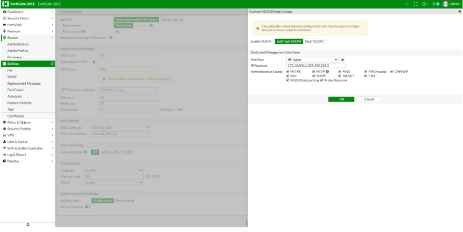The width and height of the screenshot is (463, 232).
Task: Click the Security Fabric icon in sidebar
Action: [4, 18]
